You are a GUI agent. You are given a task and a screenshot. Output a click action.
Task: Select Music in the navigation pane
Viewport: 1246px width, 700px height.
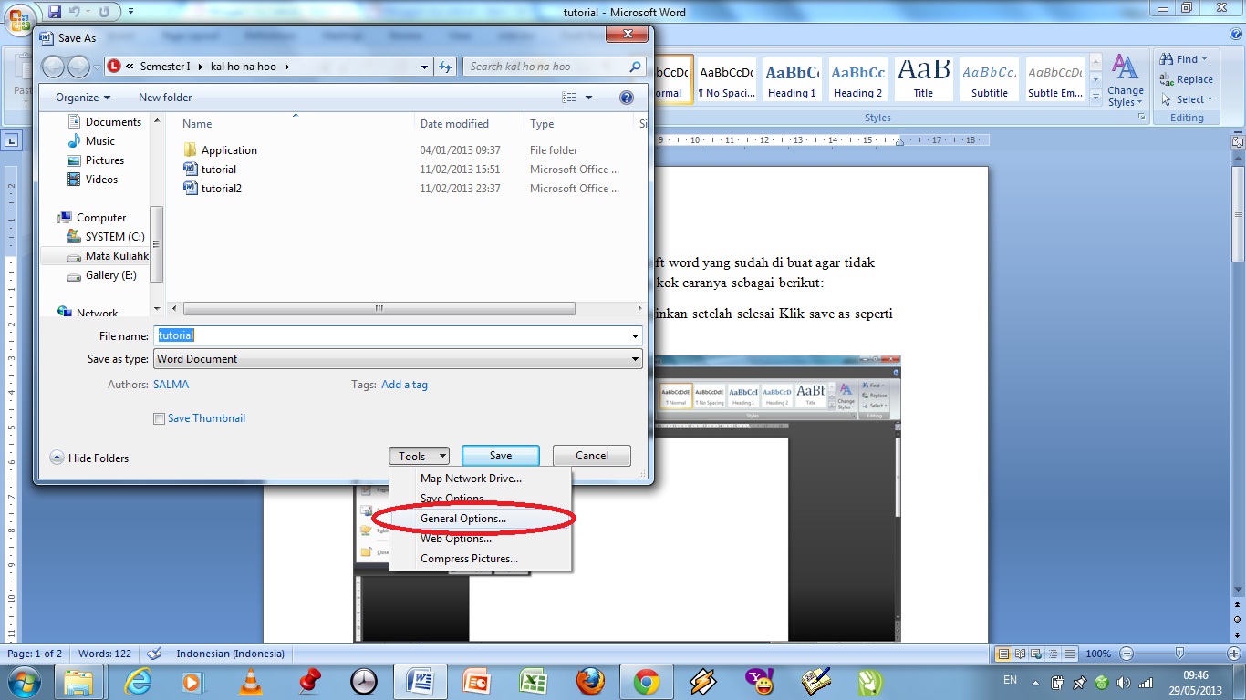click(91, 141)
